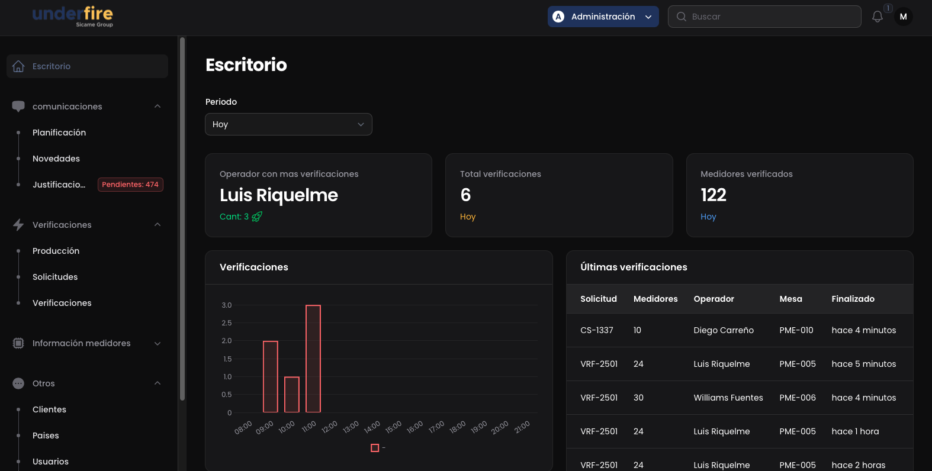Click the Otros ellipsis icon

18,383
